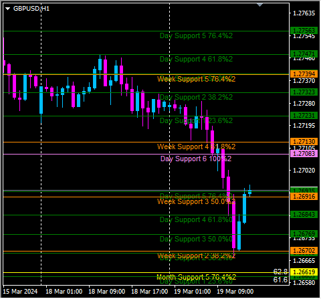Viewport: 321px width, 299px height.
Task: Click the '18 Mar 09:00' time label
Action: pyautogui.click(x=107, y=292)
